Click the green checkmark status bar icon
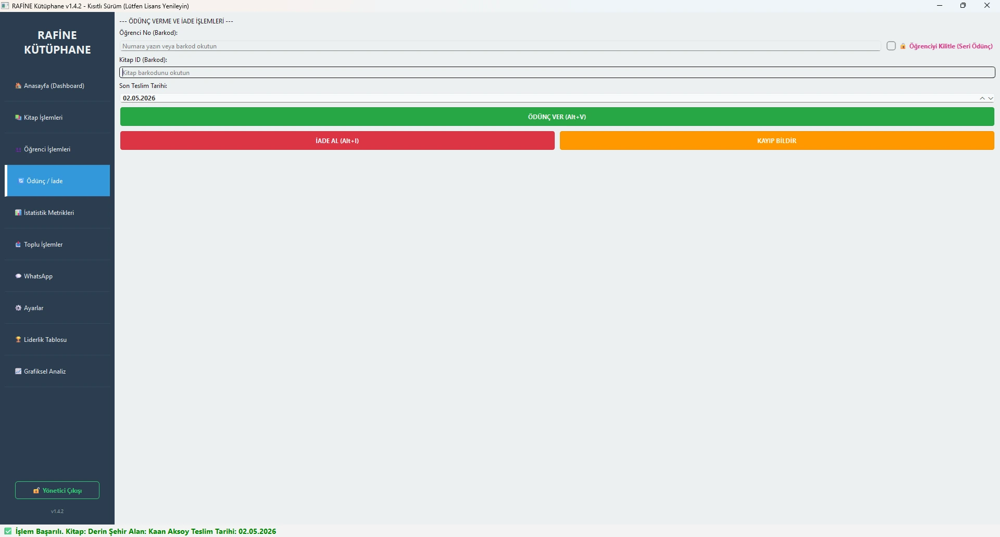Screen dimensions: 1000x537 pyautogui.click(x=8, y=531)
